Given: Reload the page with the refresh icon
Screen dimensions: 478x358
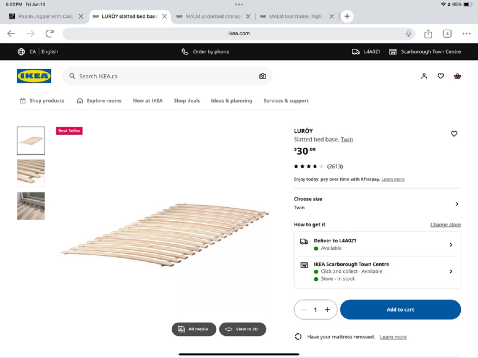Looking at the screenshot, I should (x=50, y=33).
